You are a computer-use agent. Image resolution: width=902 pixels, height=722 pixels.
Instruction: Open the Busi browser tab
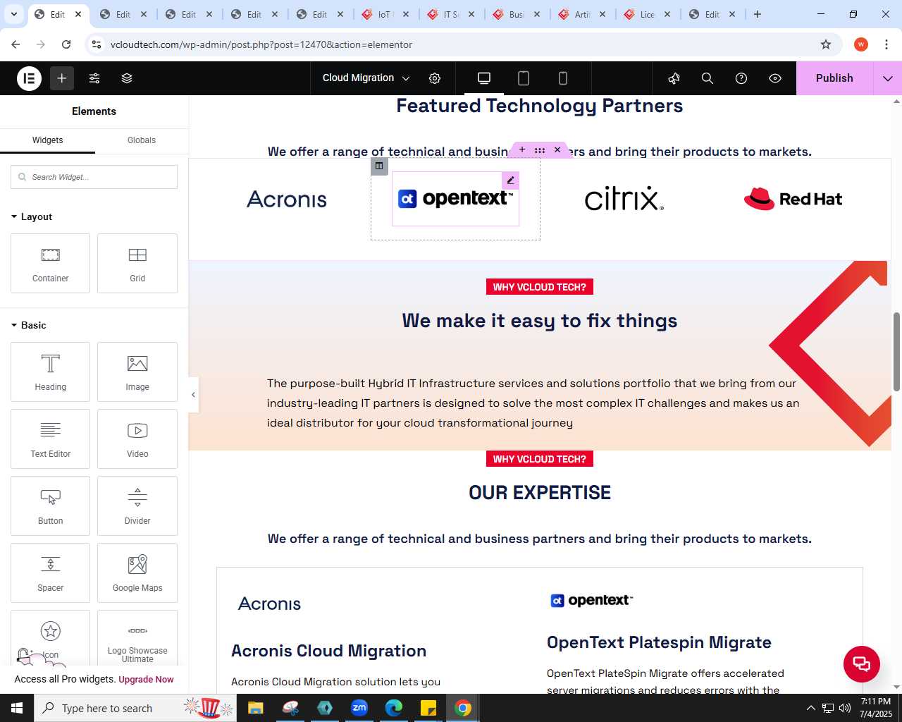tap(517, 14)
